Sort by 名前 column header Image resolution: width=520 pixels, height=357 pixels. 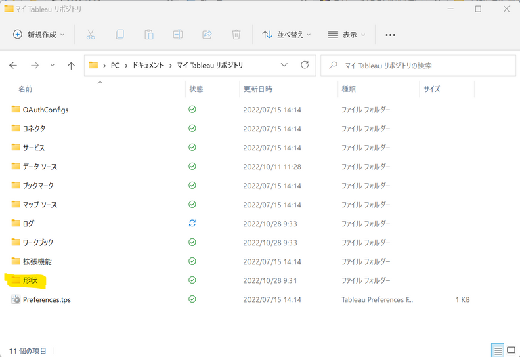click(x=26, y=89)
